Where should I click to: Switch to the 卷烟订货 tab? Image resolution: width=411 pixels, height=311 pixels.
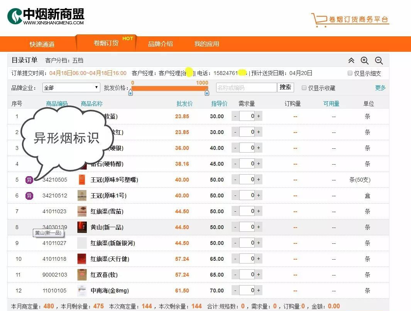coord(106,43)
